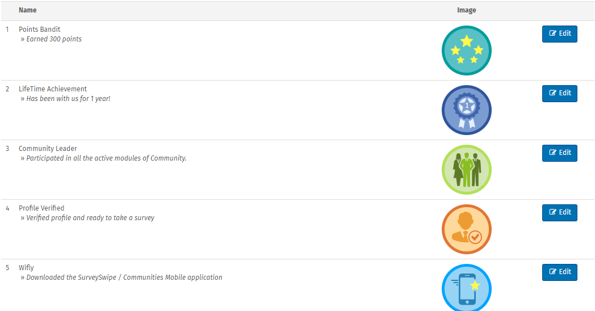The width and height of the screenshot is (595, 311).
Task: Click the 'Earned 300 points' description
Action: click(x=54, y=39)
